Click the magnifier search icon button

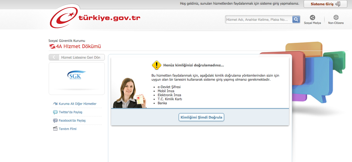point(296,20)
